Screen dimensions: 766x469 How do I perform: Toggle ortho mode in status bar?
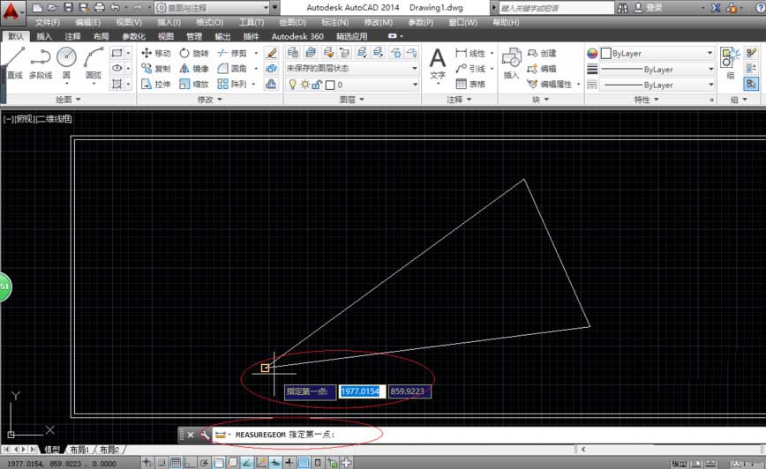tap(190, 463)
